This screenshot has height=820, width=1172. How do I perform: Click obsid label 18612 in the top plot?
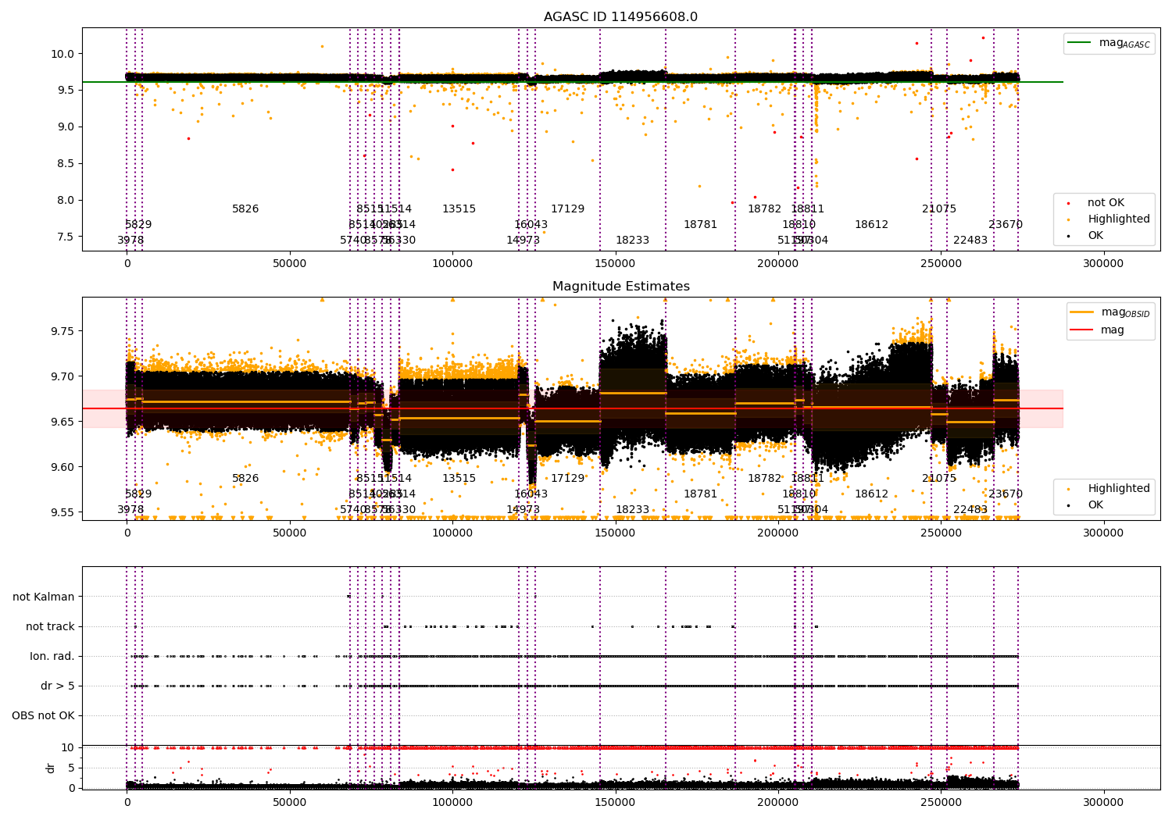pyautogui.click(x=871, y=225)
